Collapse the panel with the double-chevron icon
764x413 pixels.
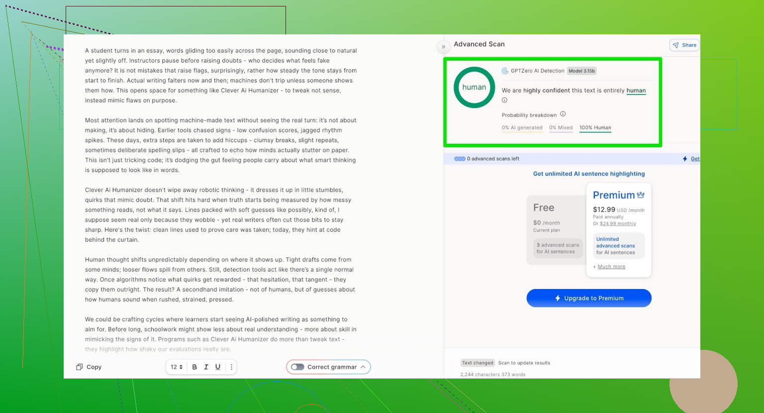click(443, 47)
